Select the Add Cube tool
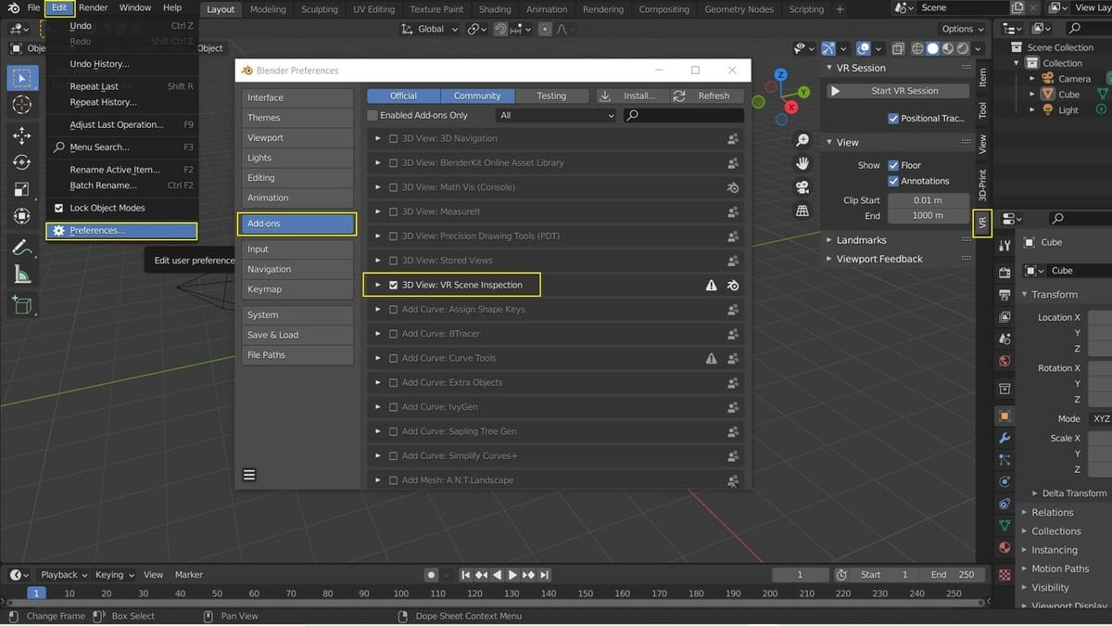The image size is (1112, 626). point(22,304)
